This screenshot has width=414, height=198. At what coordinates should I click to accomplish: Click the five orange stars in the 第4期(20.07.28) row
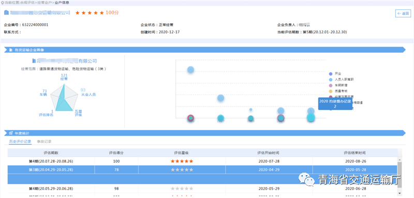[x=182, y=161]
